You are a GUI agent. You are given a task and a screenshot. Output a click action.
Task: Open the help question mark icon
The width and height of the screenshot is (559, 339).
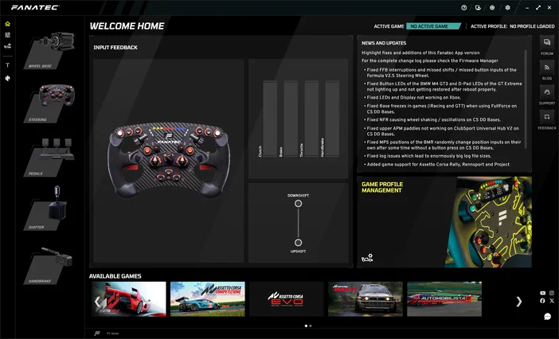click(463, 7)
